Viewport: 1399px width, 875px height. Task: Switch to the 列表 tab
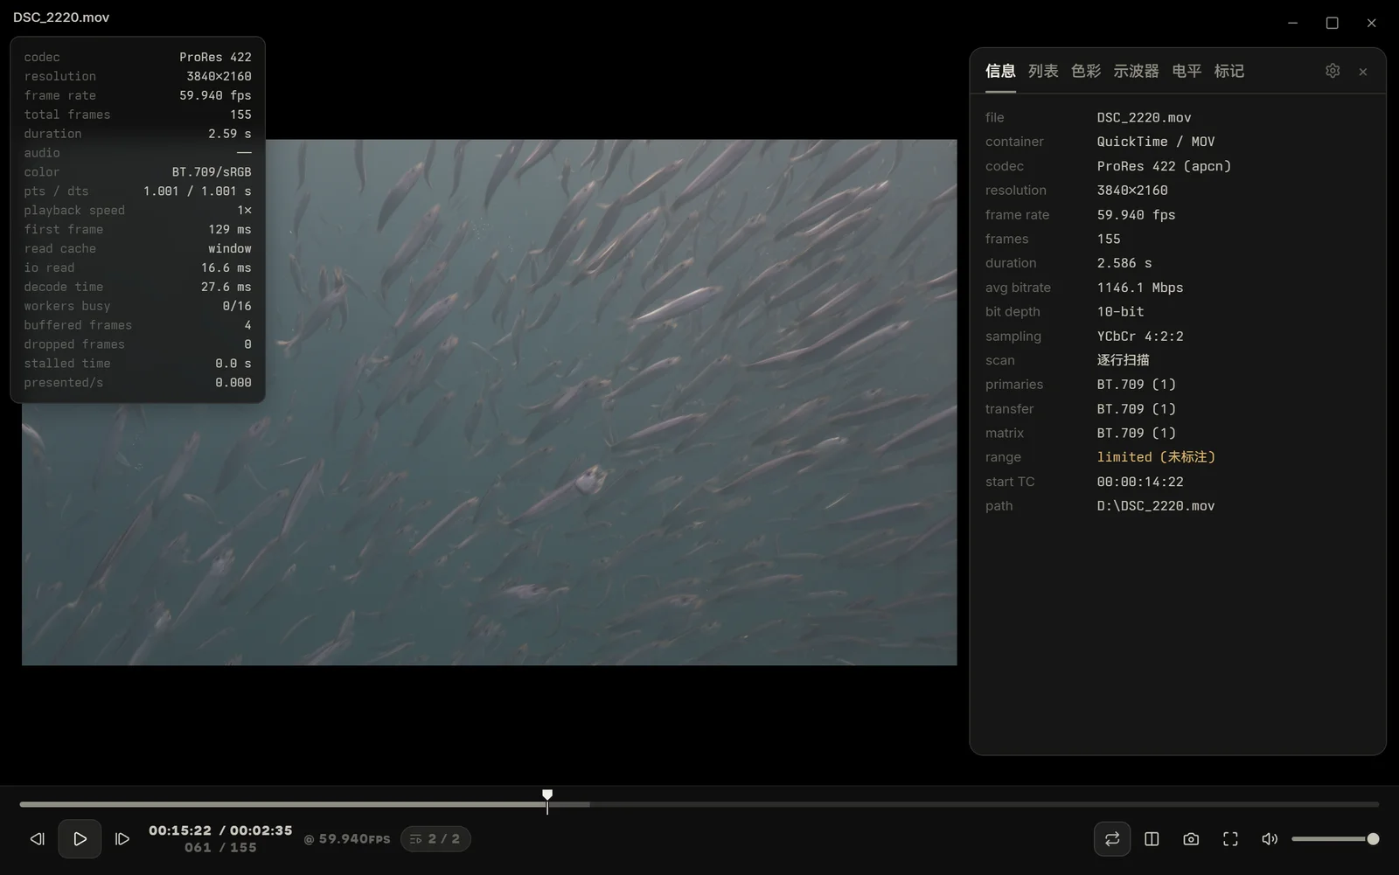pos(1043,71)
